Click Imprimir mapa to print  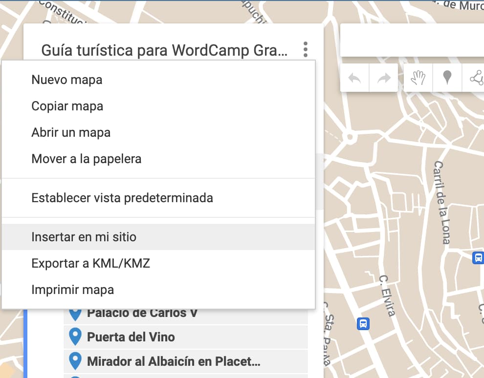(x=72, y=290)
